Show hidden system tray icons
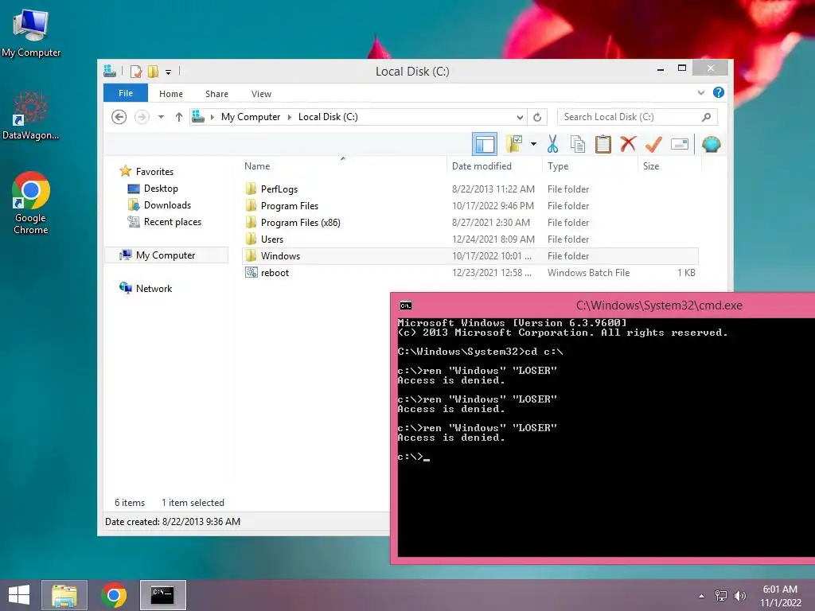This screenshot has height=611, width=815. (x=702, y=596)
